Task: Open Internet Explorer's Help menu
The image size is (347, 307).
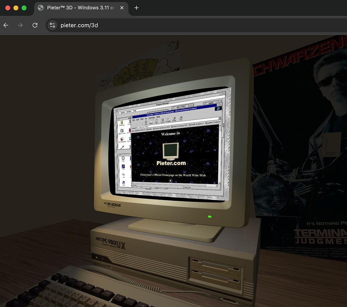Action: (x=158, y=117)
